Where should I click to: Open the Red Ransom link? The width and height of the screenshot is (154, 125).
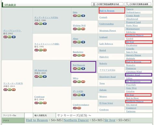(79, 65)
